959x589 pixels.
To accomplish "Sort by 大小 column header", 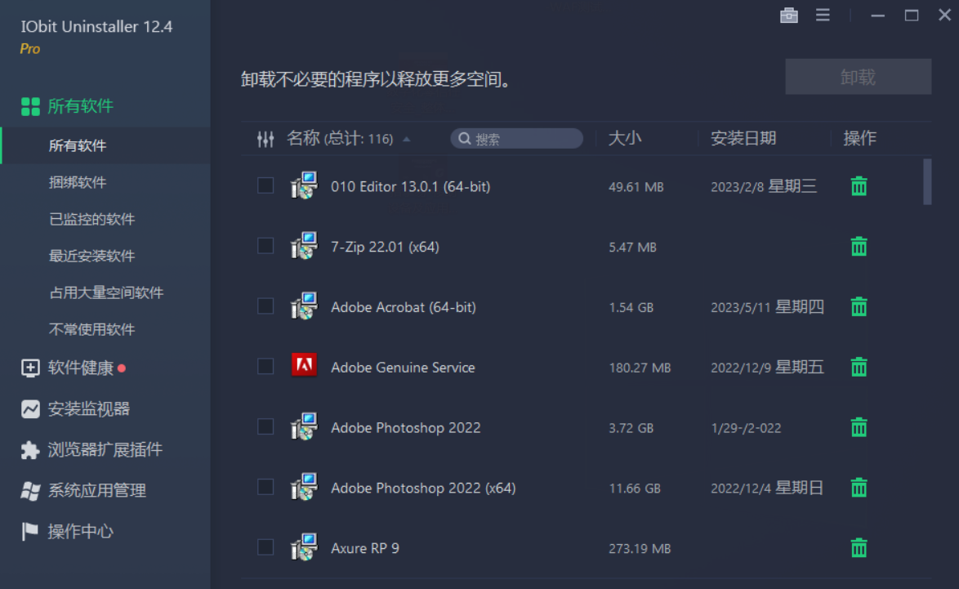I will [x=624, y=138].
